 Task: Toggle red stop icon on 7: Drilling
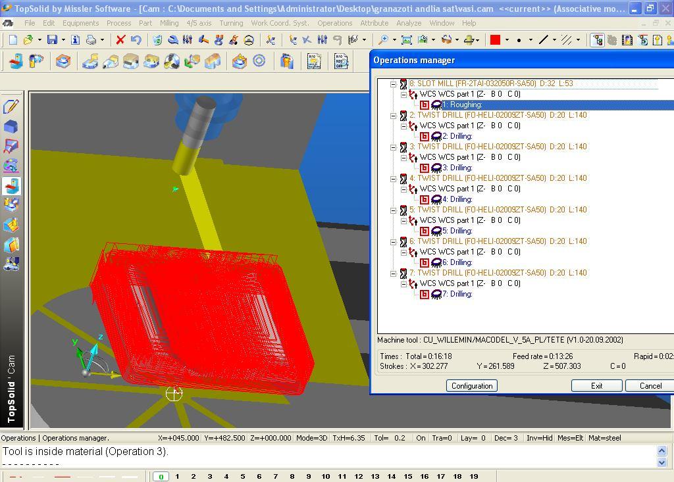point(425,295)
